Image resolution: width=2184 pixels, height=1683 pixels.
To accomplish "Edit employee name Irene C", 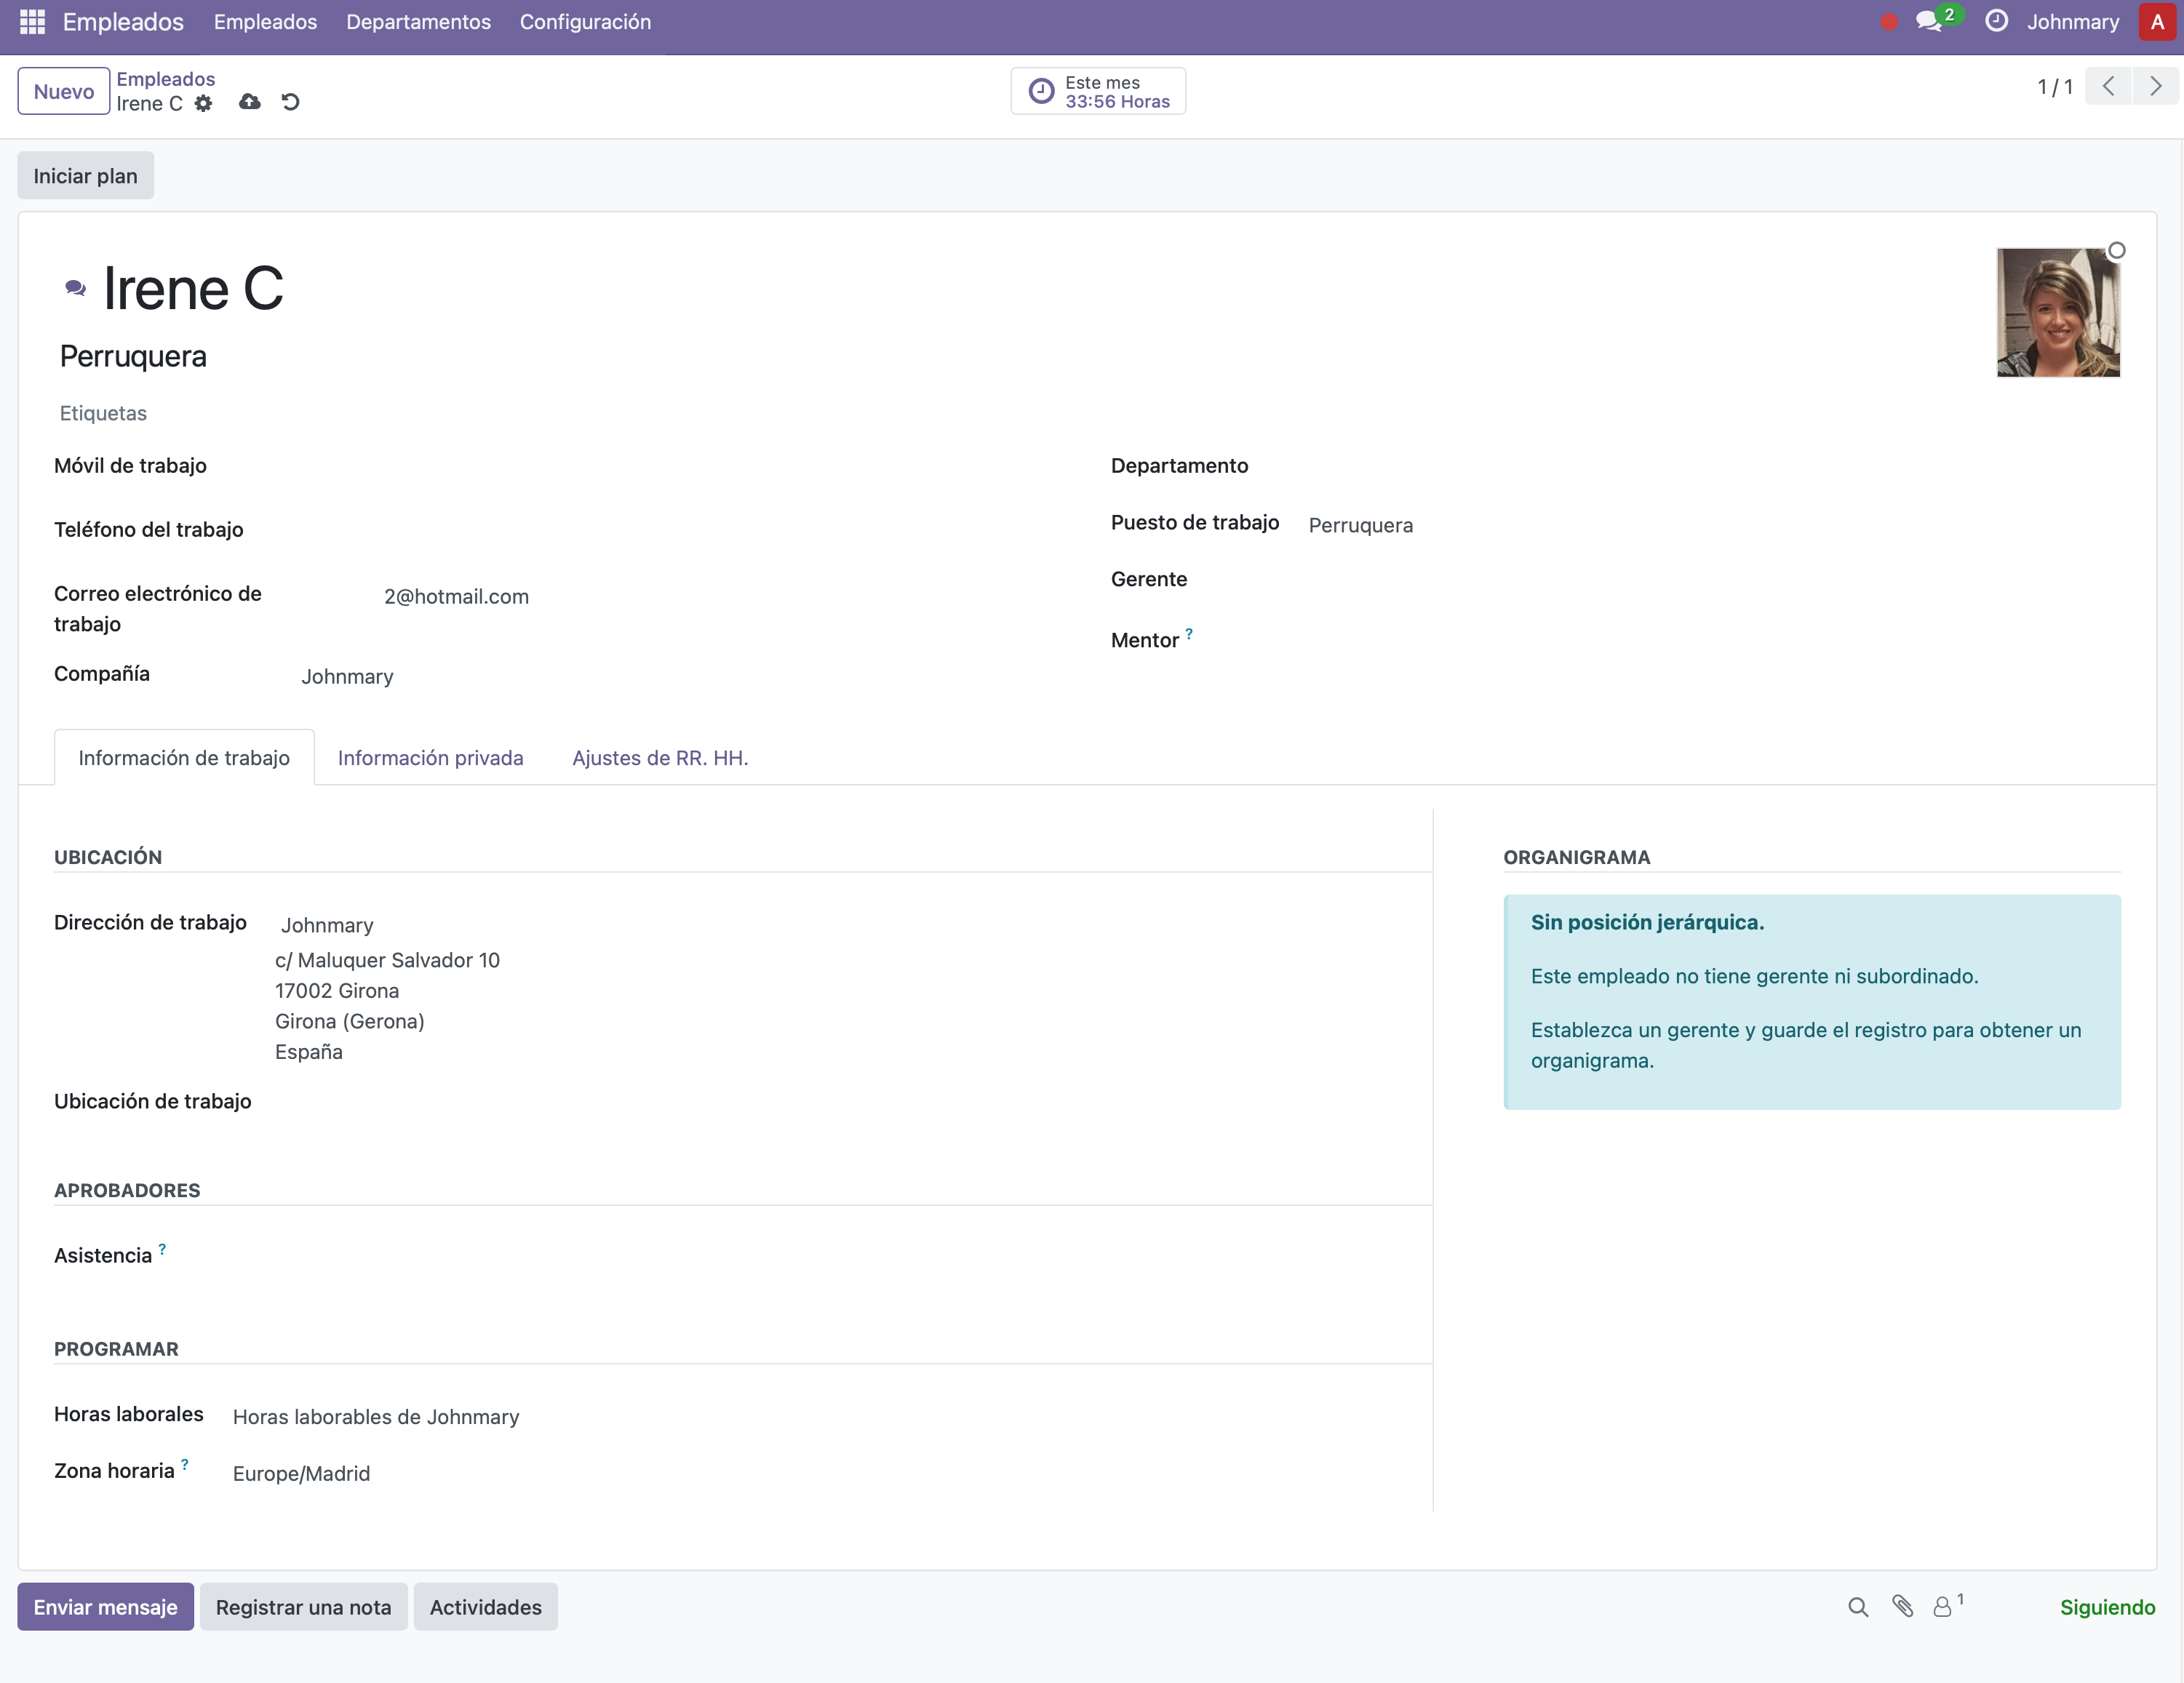I will 194,289.
